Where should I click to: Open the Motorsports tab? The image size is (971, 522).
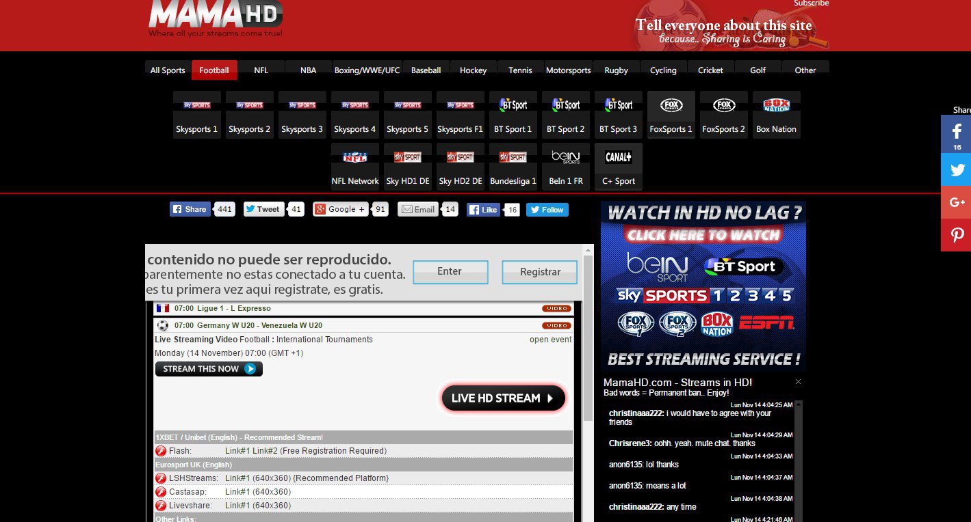[x=568, y=70]
